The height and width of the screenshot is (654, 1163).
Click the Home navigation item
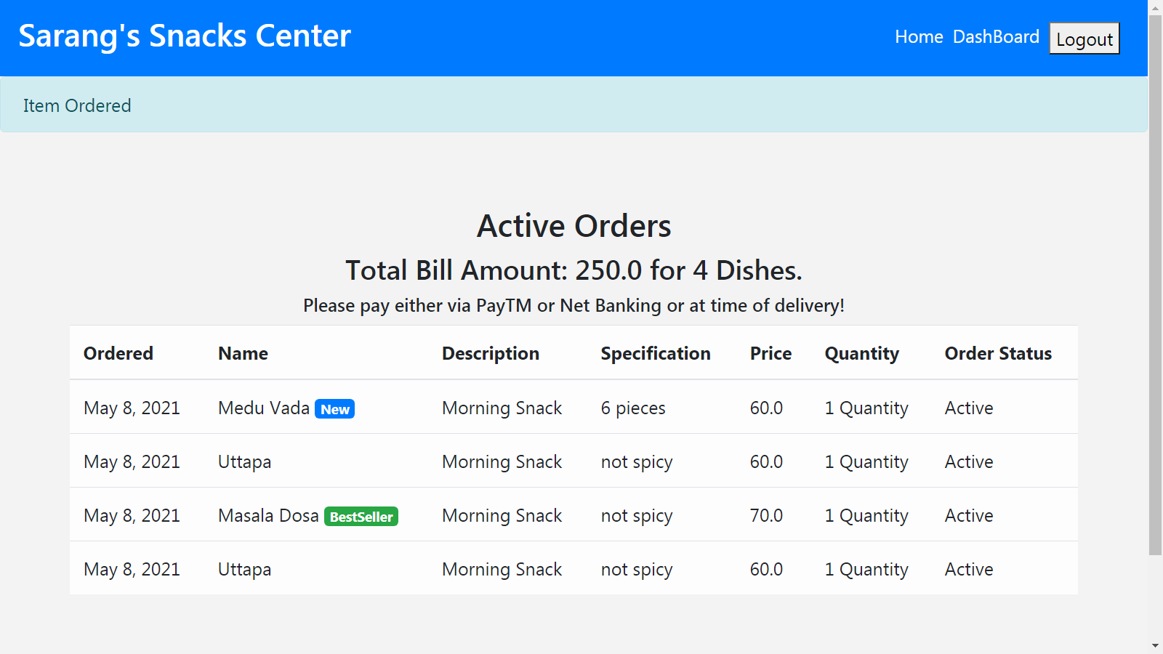tap(919, 36)
